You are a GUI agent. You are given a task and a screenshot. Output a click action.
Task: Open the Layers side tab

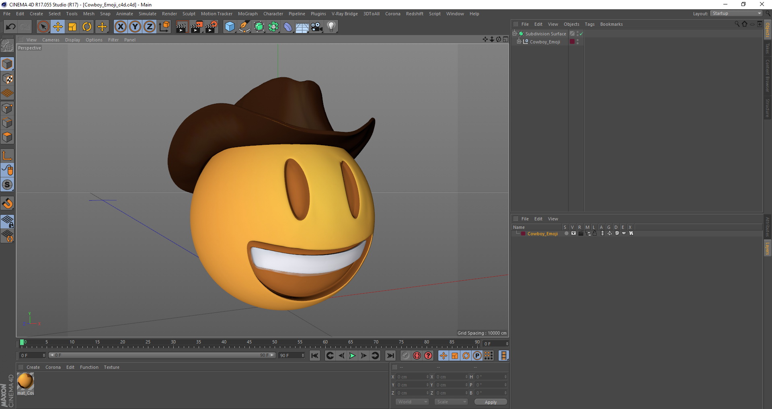[768, 249]
